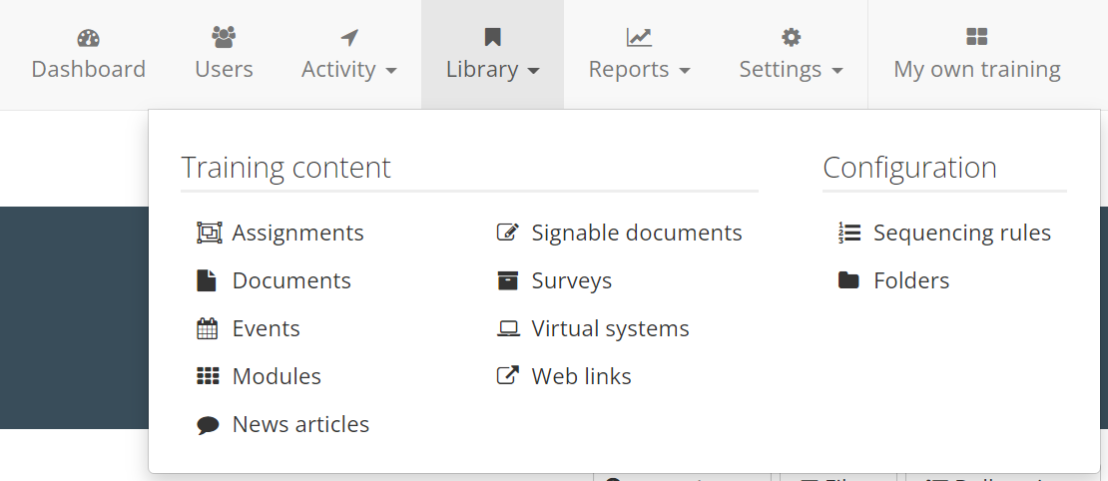Click the Sequencing rules numbered list icon

coord(848,234)
